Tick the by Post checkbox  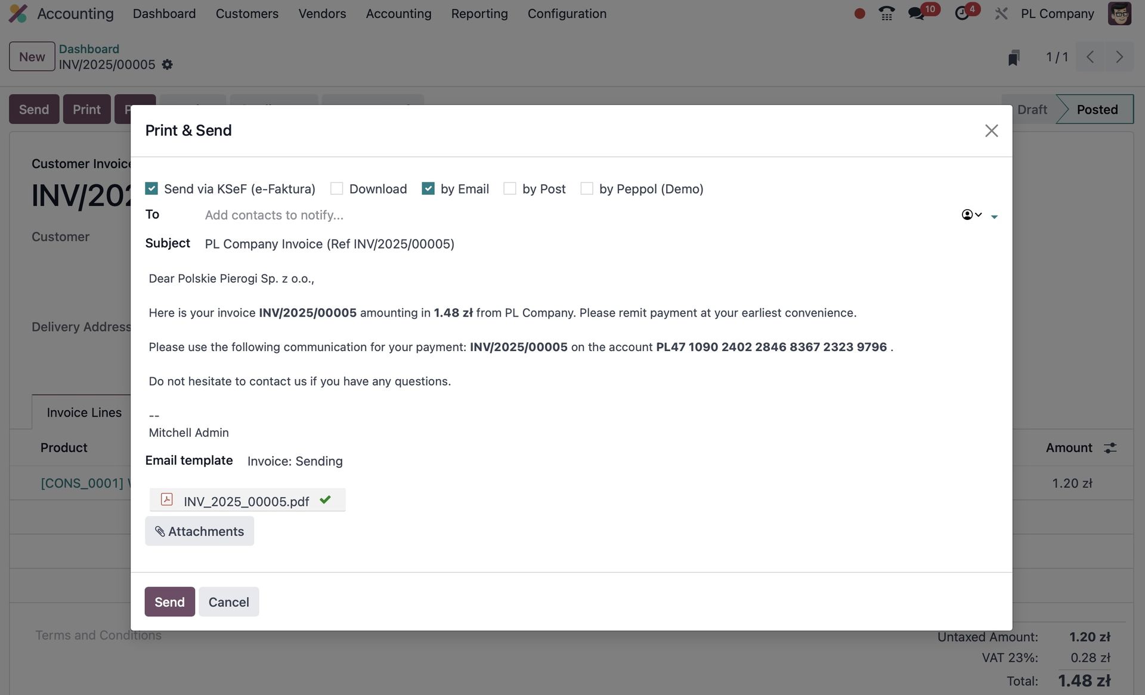(x=510, y=189)
